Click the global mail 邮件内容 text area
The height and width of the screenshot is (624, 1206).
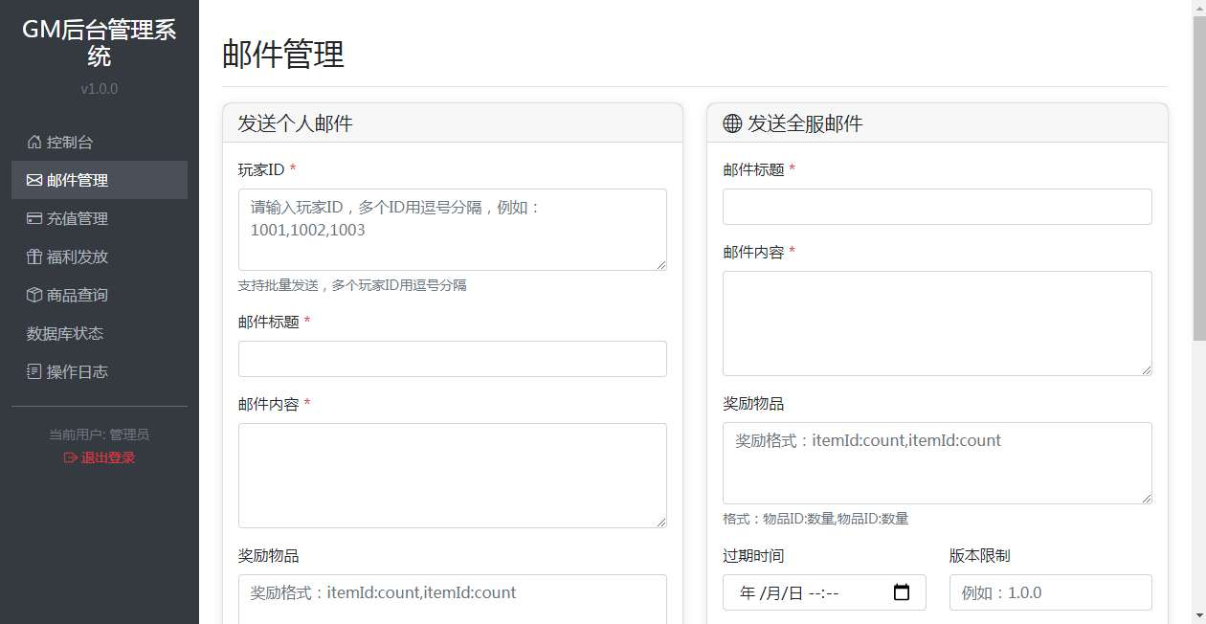937,323
